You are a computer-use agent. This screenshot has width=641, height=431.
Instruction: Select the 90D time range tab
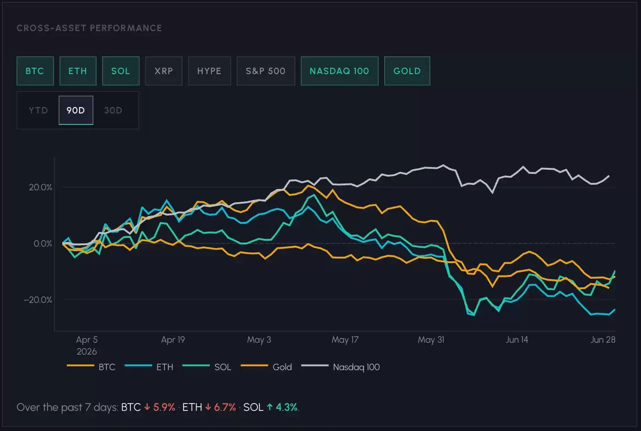coord(76,110)
